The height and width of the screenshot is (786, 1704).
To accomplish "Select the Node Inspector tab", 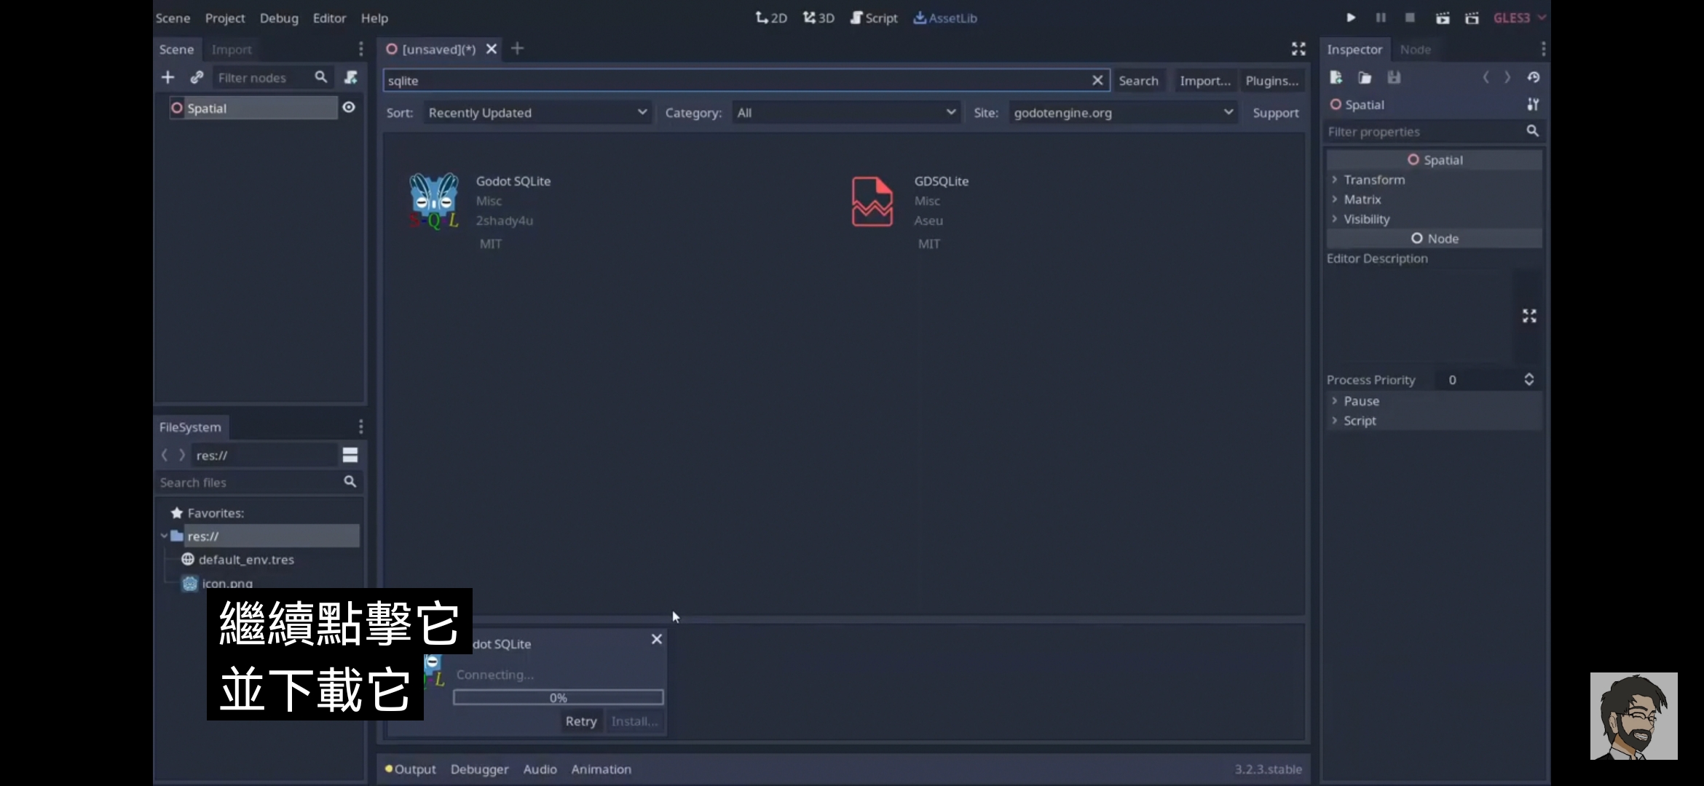I will click(x=1415, y=49).
